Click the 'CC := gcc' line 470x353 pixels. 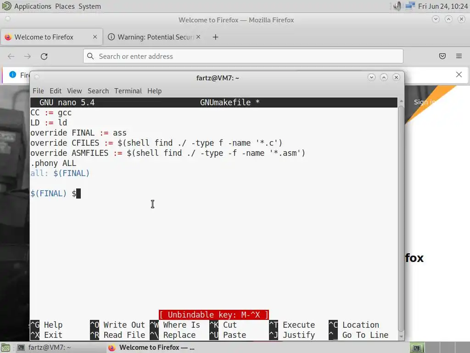(x=51, y=113)
